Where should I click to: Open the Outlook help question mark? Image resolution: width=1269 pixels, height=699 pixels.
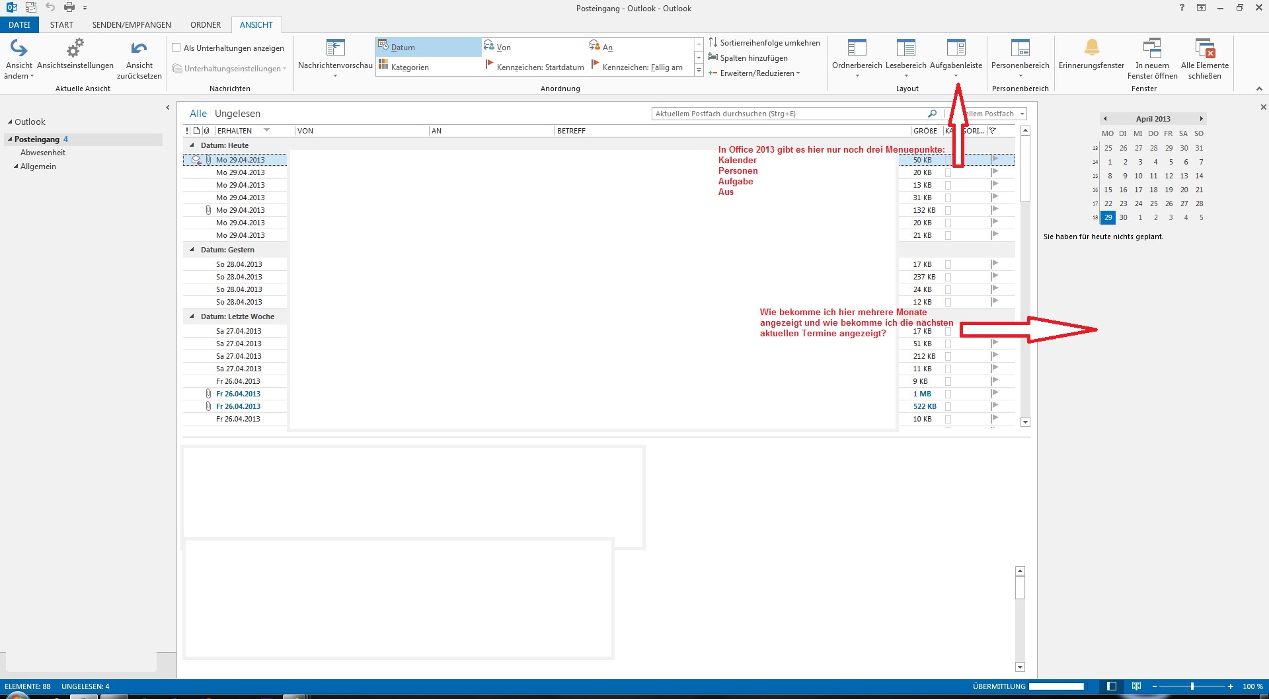pyautogui.click(x=1182, y=8)
